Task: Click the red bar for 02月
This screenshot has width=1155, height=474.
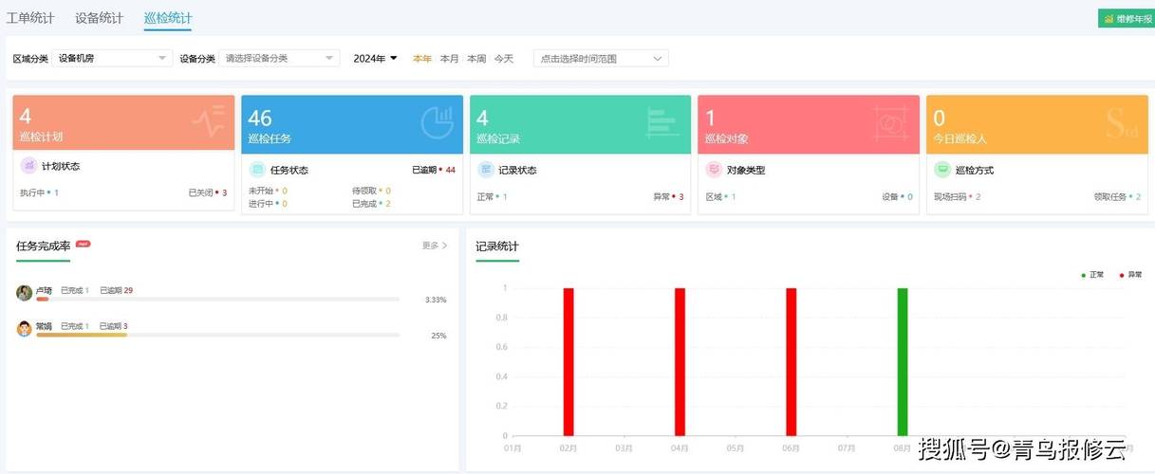Action: 568,362
